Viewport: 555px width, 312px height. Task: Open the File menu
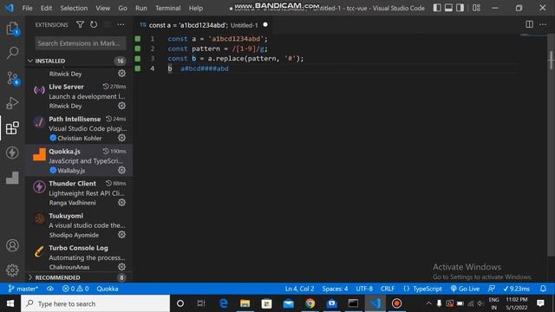(x=27, y=8)
